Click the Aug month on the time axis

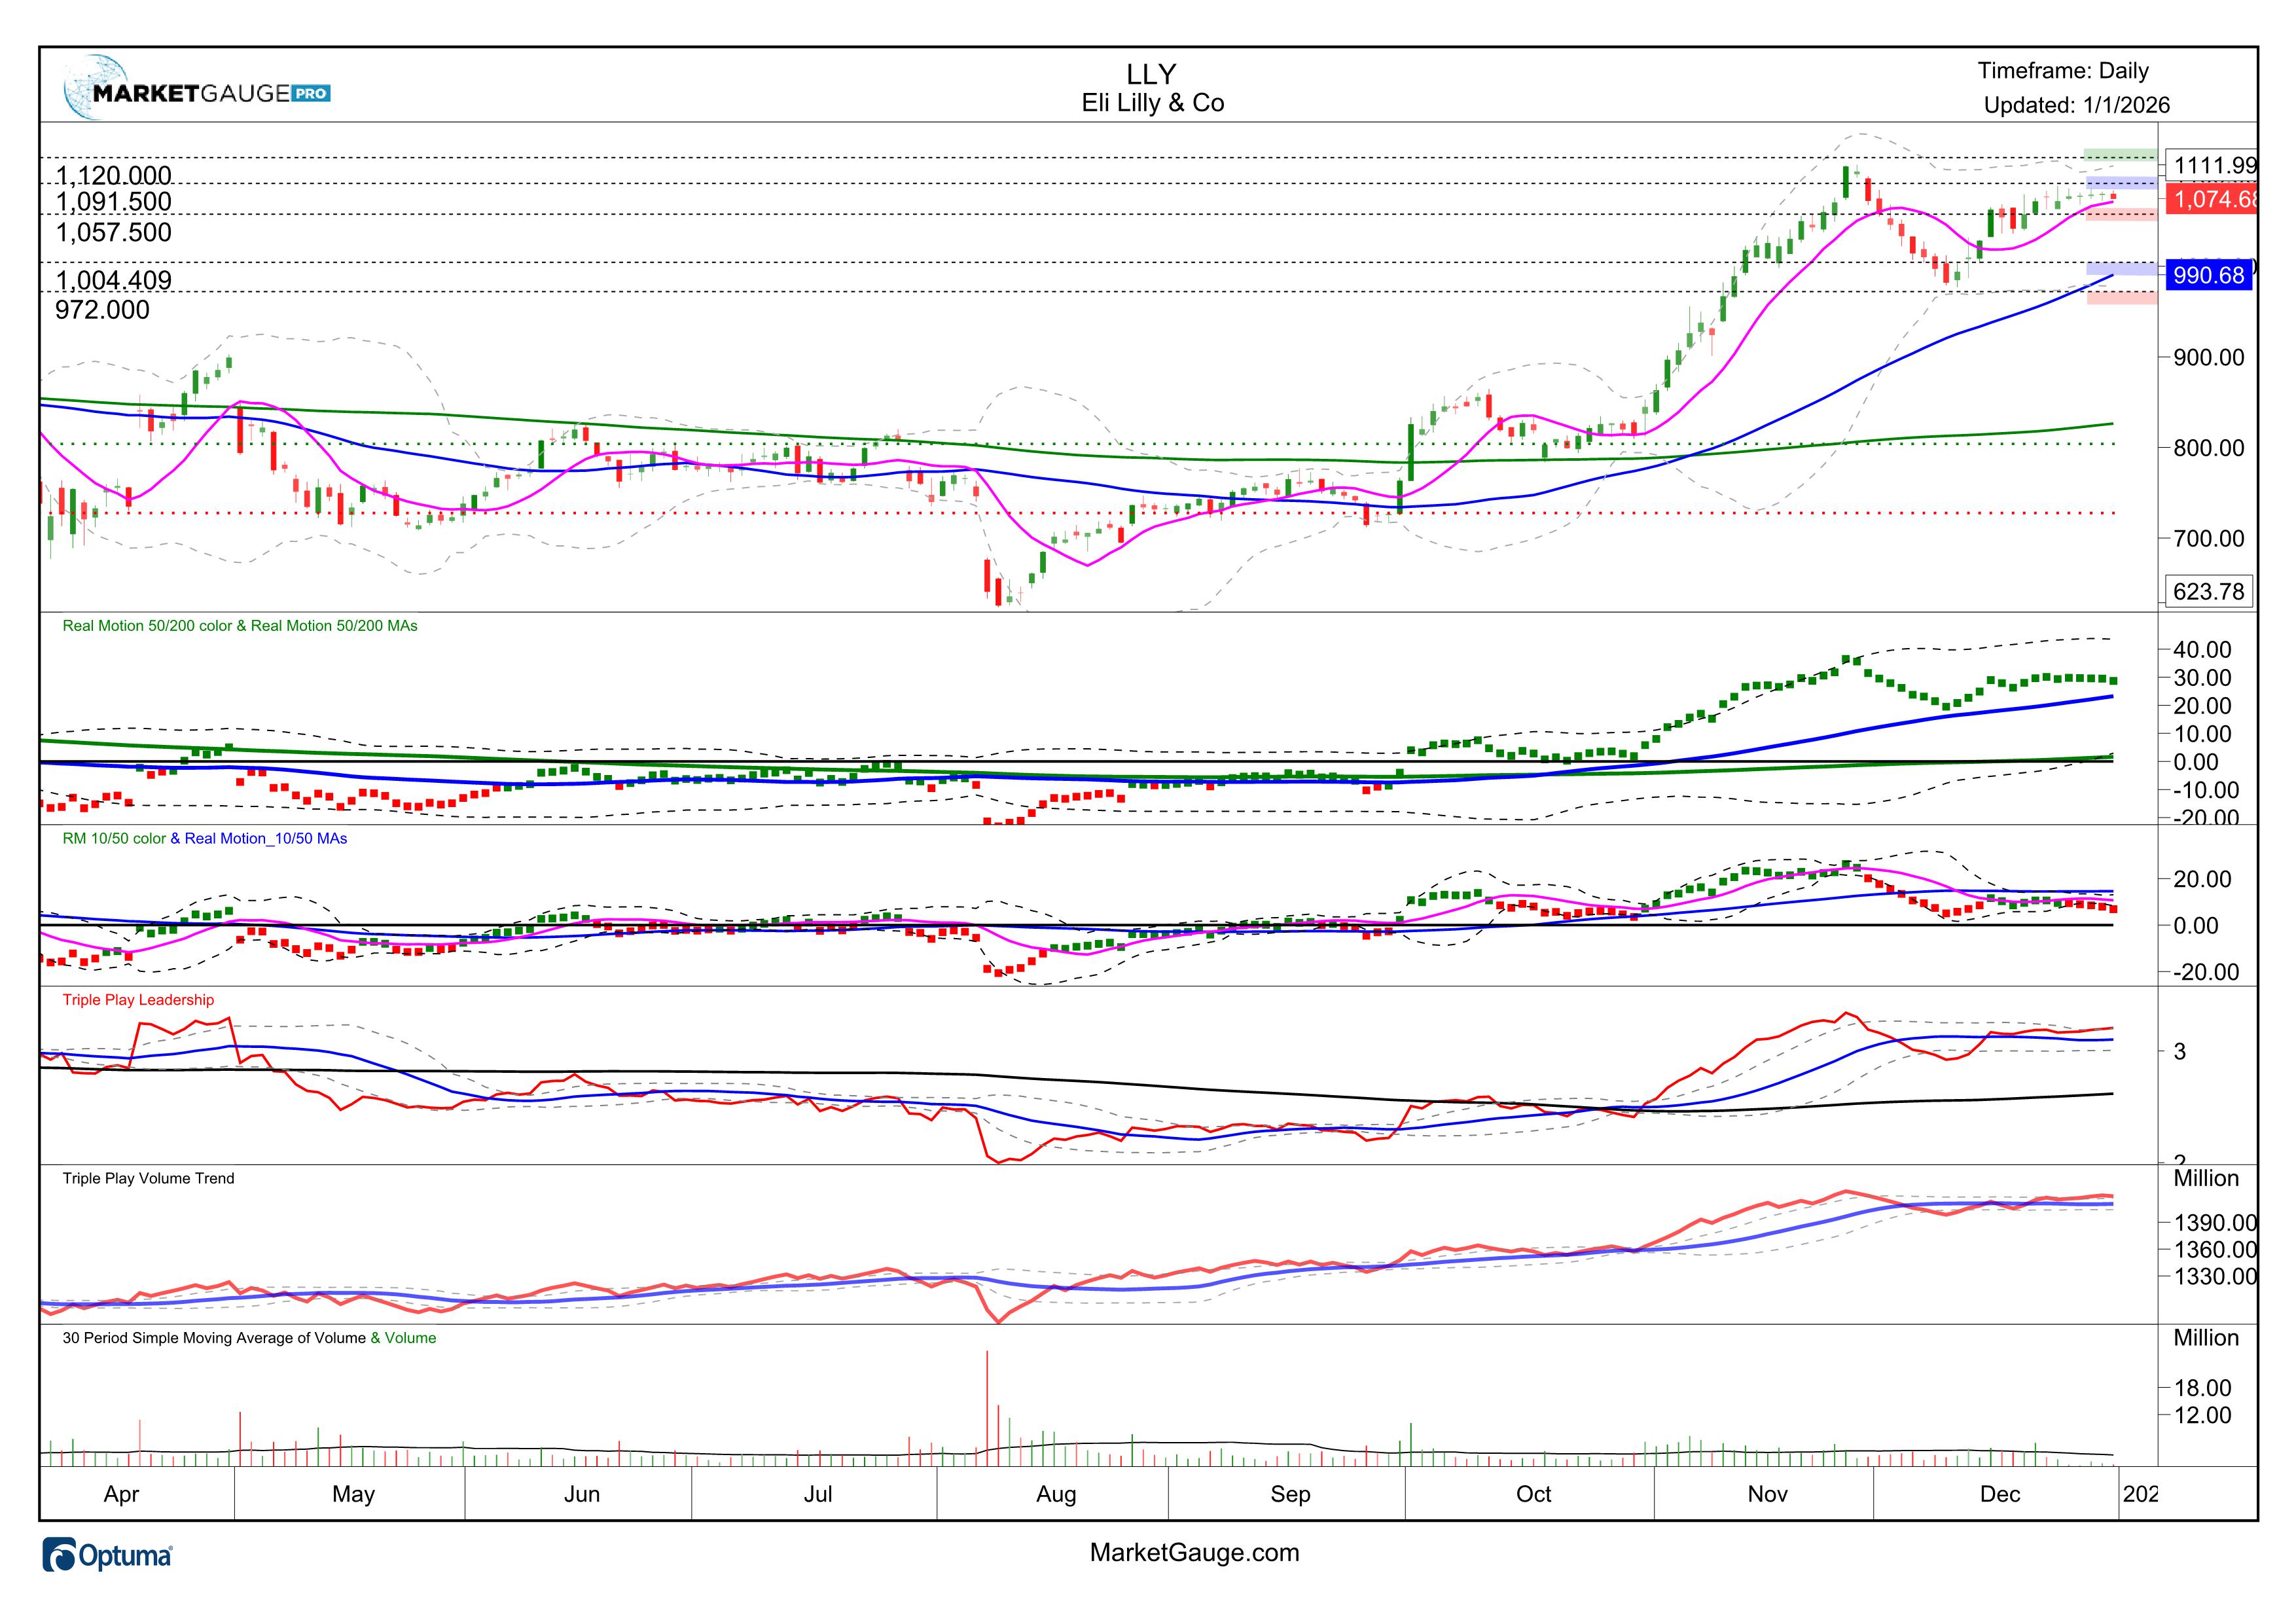[1056, 1494]
